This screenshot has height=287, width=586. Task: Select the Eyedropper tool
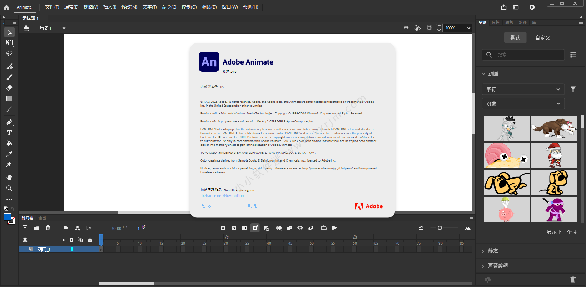click(x=9, y=154)
